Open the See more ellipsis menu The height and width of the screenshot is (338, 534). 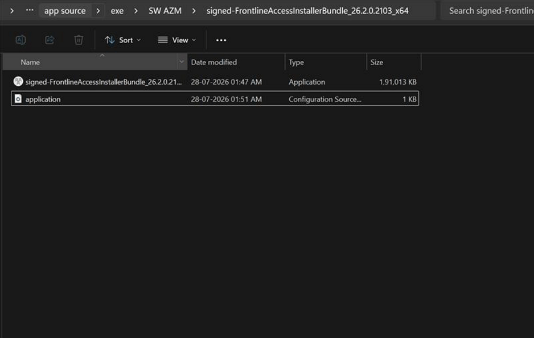click(221, 40)
